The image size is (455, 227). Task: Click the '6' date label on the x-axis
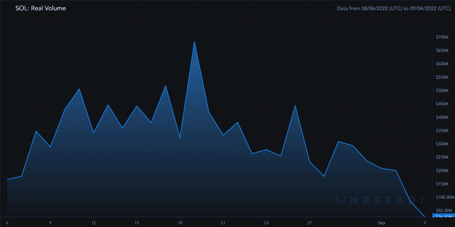pyautogui.click(x=7, y=223)
